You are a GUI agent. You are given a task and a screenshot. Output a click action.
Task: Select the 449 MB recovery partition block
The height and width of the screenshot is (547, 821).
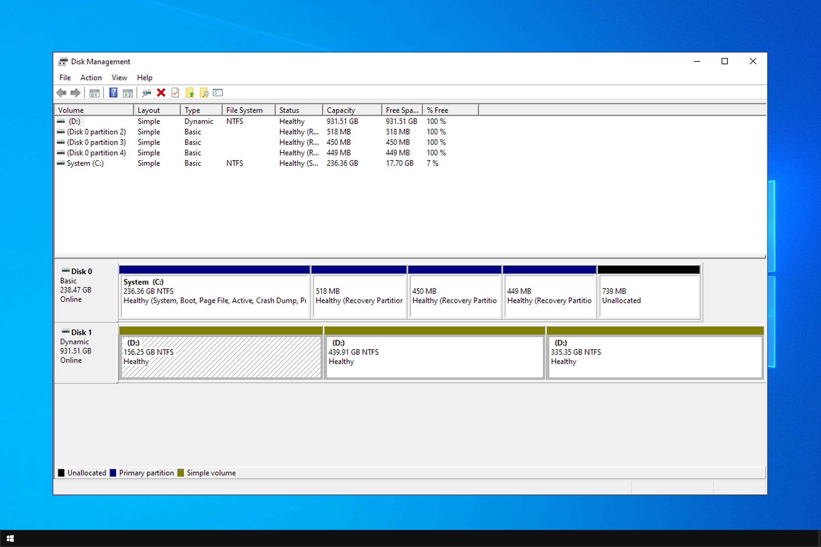tap(549, 292)
